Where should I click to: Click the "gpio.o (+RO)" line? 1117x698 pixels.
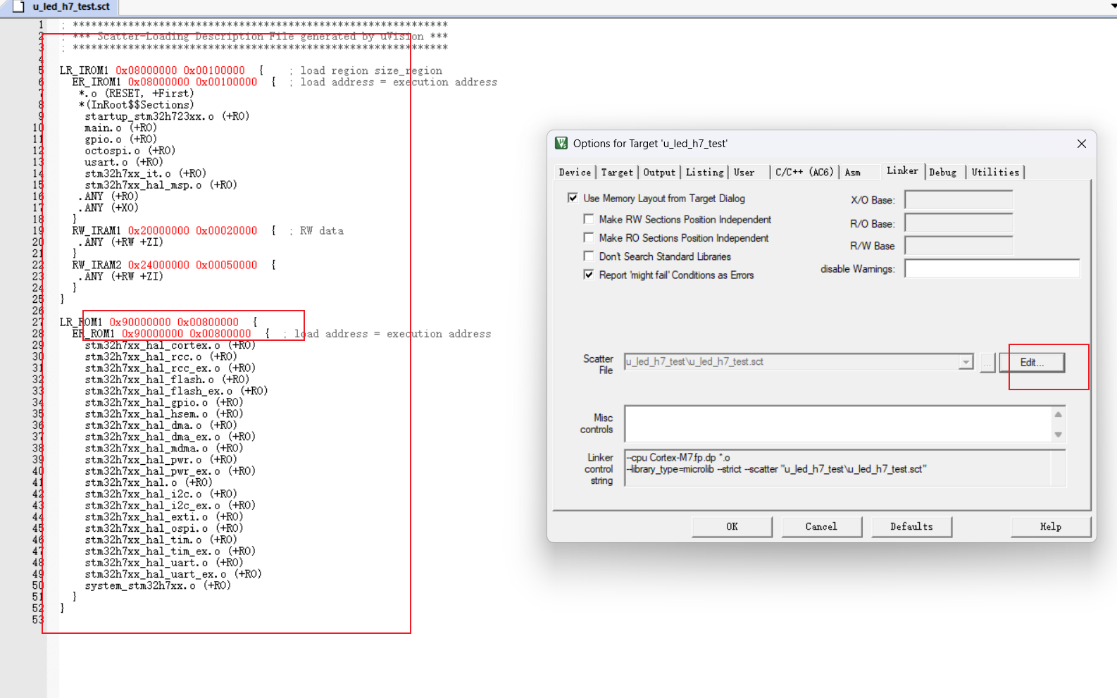click(x=120, y=139)
